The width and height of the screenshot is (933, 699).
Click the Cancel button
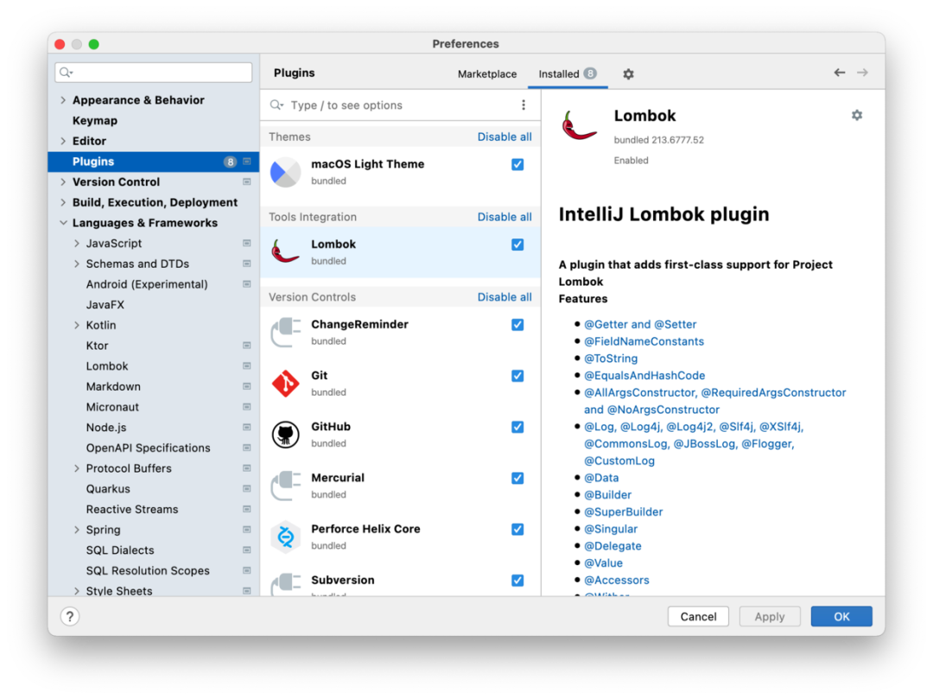(698, 617)
